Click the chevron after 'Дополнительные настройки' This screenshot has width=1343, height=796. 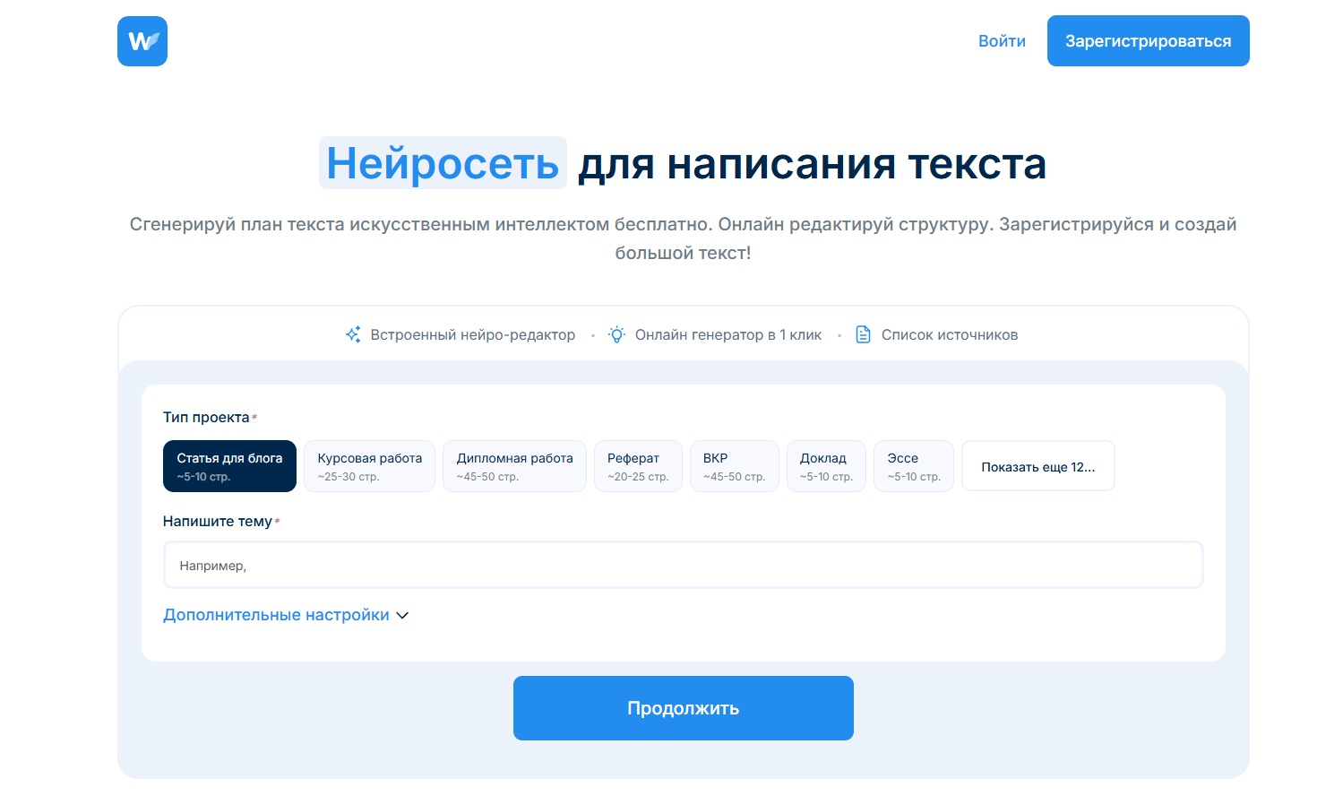tap(402, 615)
